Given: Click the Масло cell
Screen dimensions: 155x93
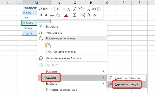Looking at the screenshot, I should coord(36,23).
